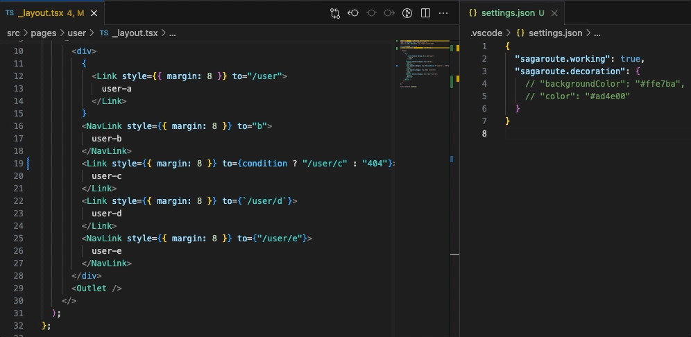This screenshot has width=691, height=337.
Task: Click the TS file icon on _layout.tsx tab
Action: 9,13
